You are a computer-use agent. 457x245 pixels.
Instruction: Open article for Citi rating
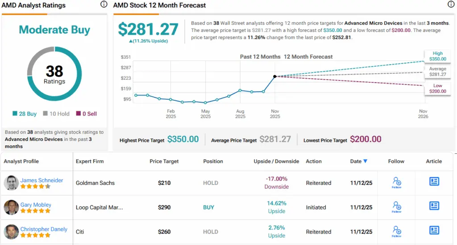[434, 230]
